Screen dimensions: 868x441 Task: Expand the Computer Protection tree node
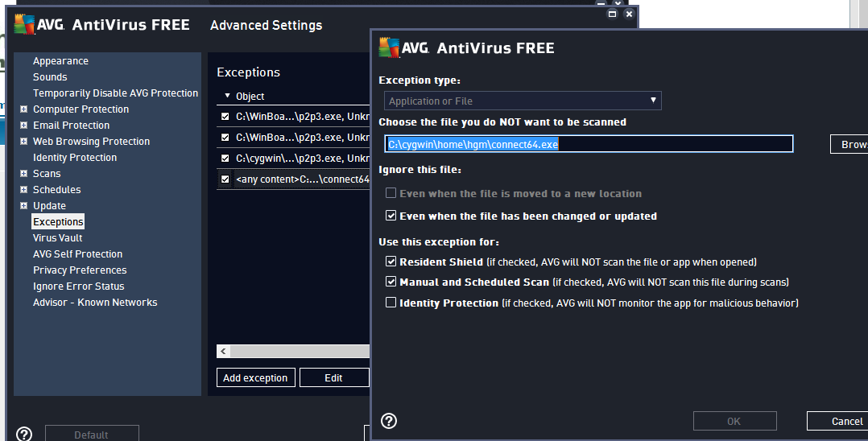click(x=24, y=109)
